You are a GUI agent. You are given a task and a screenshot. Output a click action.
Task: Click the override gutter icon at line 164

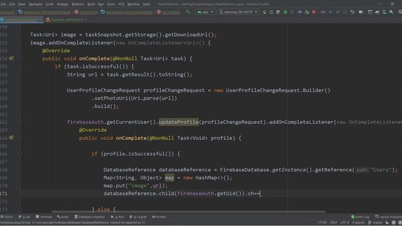pos(11,138)
